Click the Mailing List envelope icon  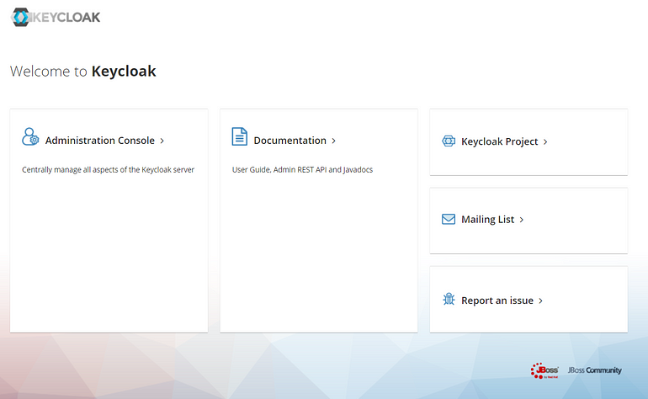(449, 219)
